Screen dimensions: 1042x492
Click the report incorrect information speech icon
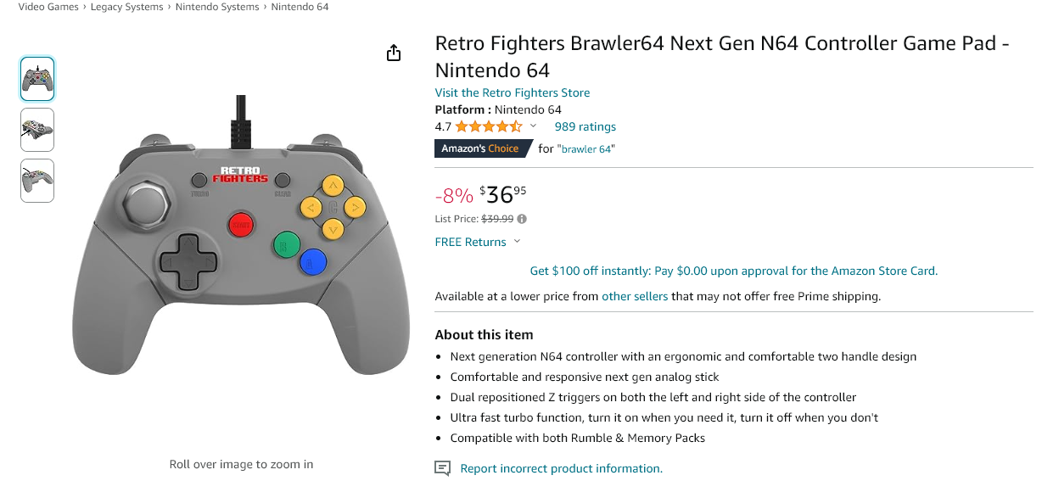(442, 468)
